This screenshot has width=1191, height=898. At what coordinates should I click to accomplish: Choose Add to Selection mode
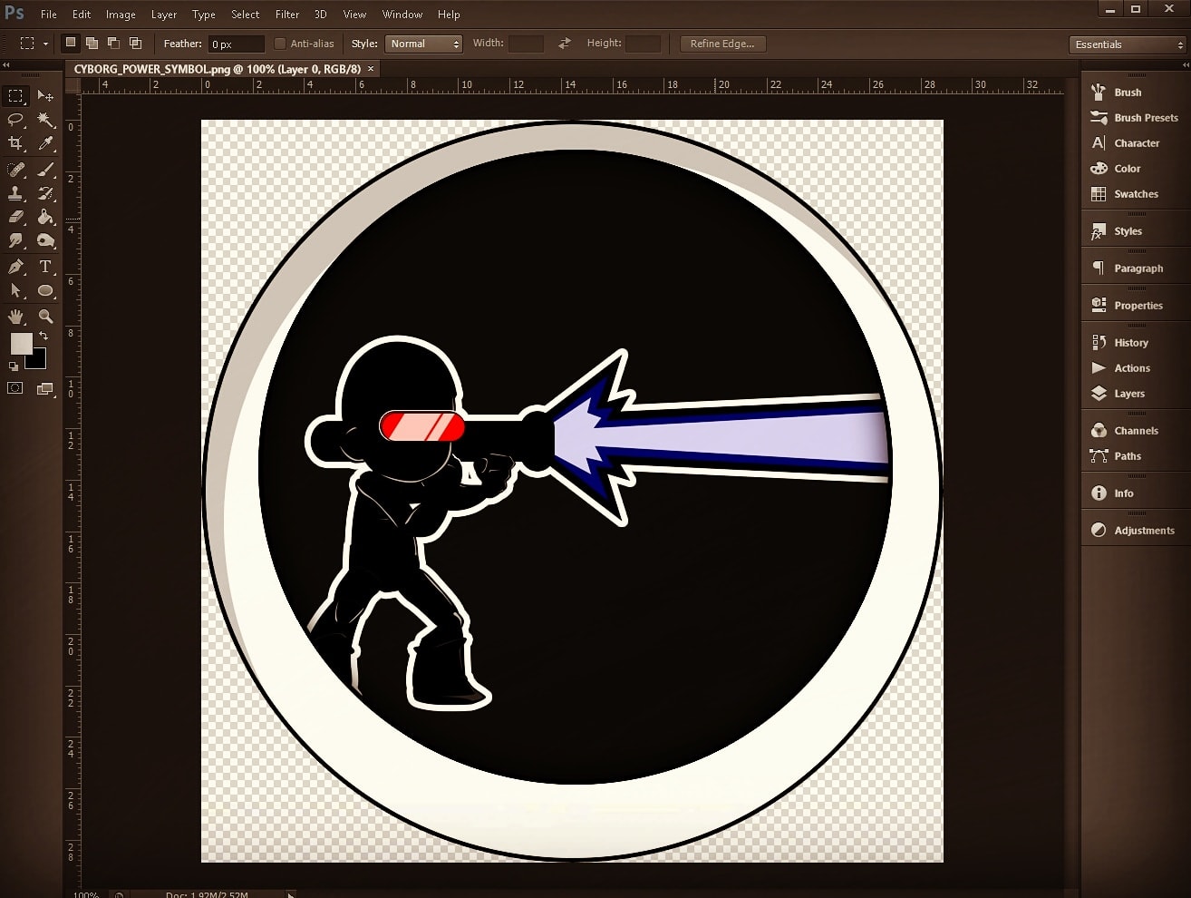[92, 43]
